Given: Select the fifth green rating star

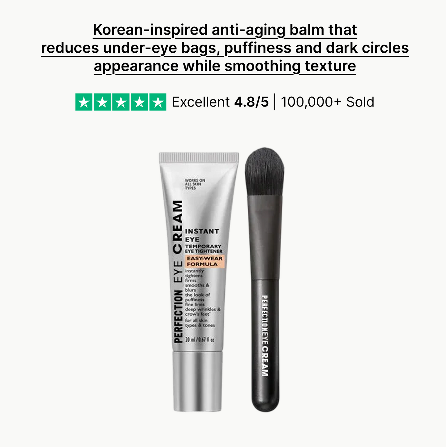Looking at the screenshot, I should (x=158, y=102).
